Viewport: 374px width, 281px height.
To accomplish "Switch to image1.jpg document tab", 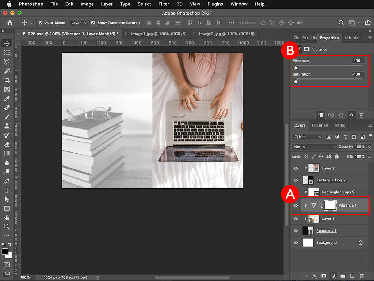I will tap(159, 34).
